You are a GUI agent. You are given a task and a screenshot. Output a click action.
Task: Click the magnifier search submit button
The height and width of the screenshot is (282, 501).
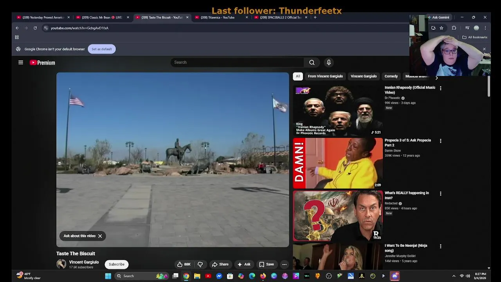pyautogui.click(x=312, y=62)
